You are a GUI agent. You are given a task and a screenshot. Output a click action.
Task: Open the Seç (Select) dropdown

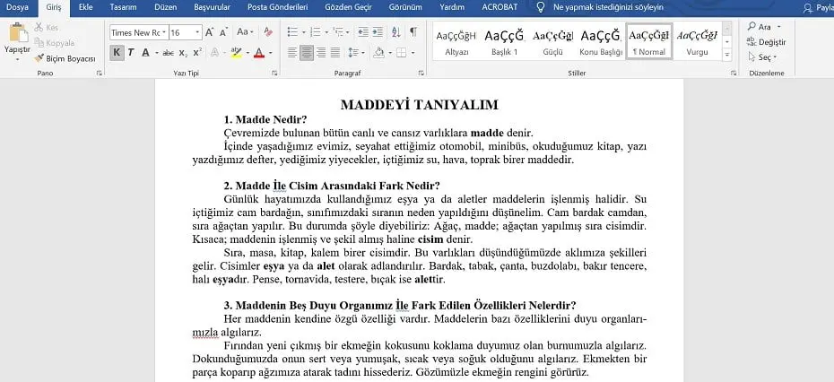point(762,56)
